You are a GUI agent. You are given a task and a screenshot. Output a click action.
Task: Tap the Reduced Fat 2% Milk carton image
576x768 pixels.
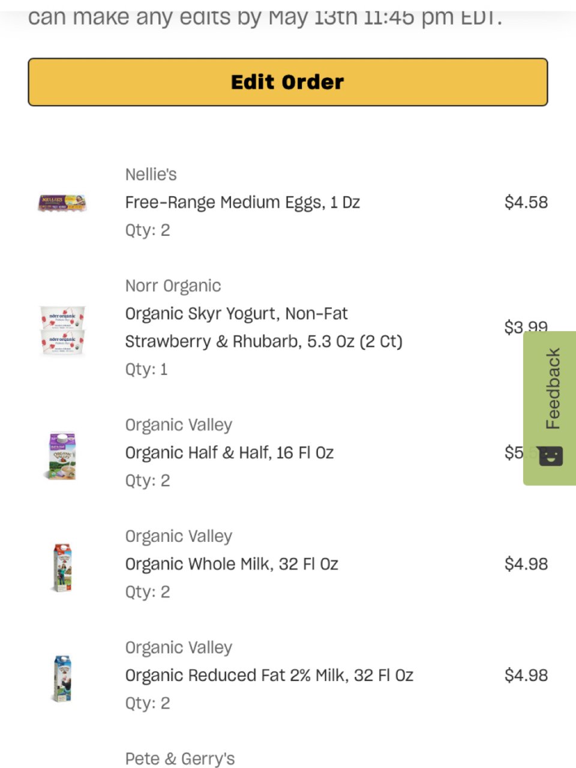pos(62,678)
